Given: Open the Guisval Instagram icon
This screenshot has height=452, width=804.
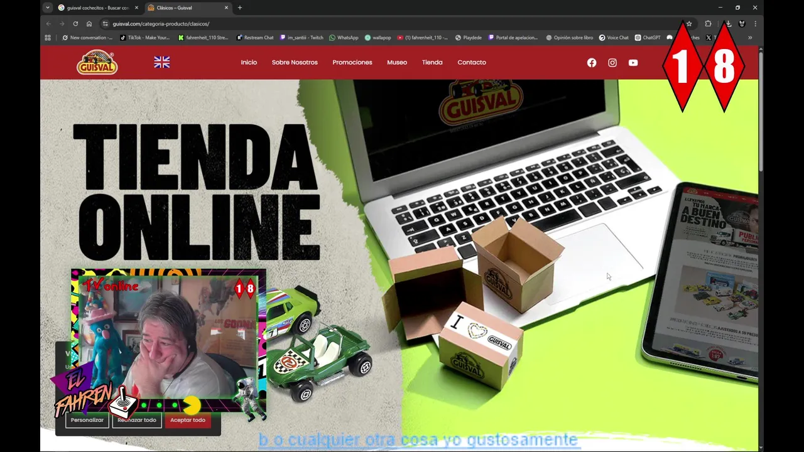Looking at the screenshot, I should 612,63.
